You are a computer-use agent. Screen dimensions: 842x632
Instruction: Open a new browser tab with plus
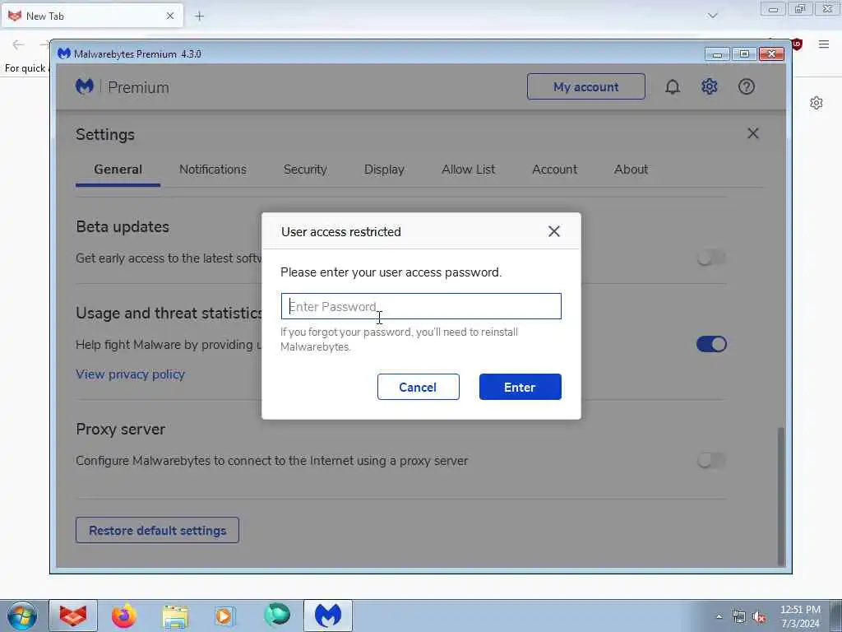(x=199, y=16)
